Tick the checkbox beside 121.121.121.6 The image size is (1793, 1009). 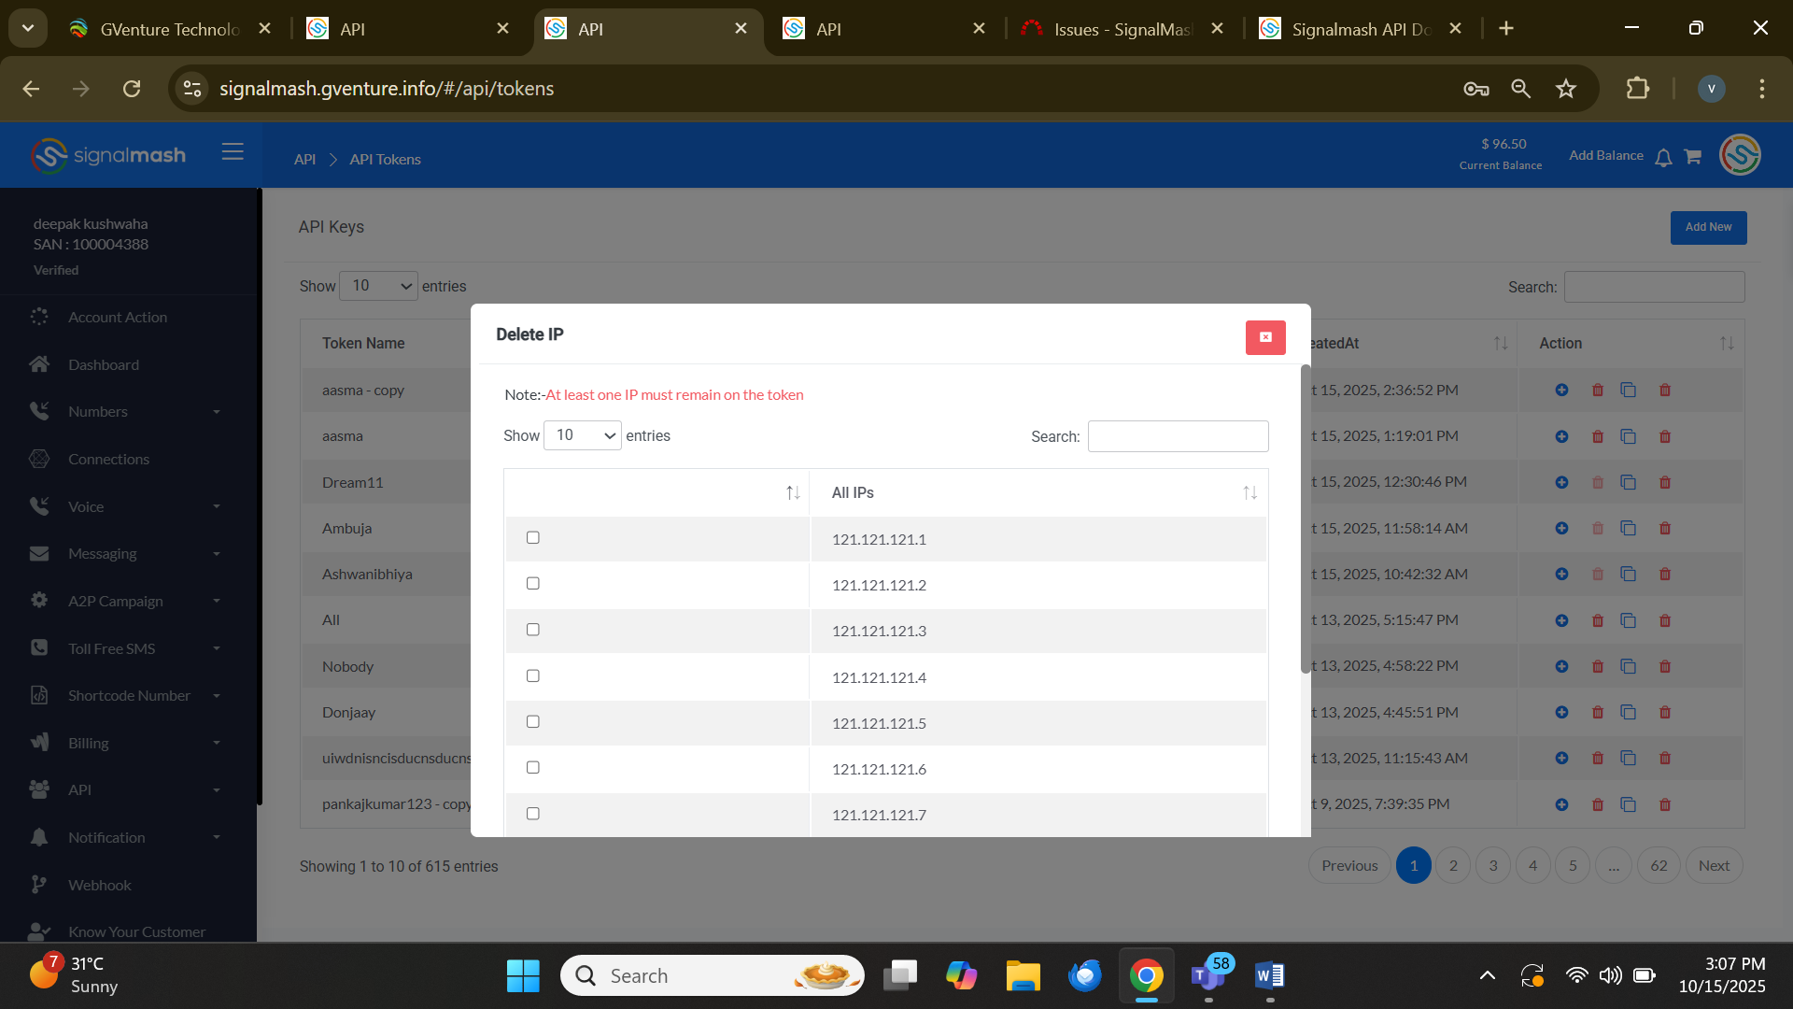pyautogui.click(x=533, y=768)
